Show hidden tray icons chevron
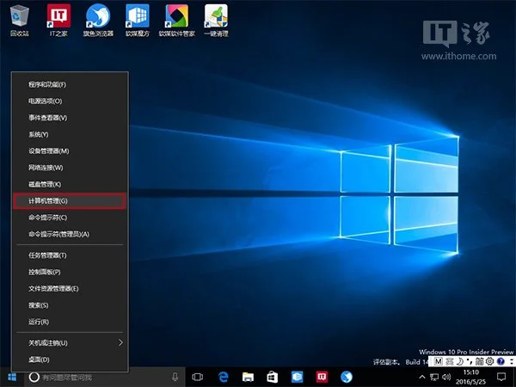The width and height of the screenshot is (516, 387). (x=422, y=378)
